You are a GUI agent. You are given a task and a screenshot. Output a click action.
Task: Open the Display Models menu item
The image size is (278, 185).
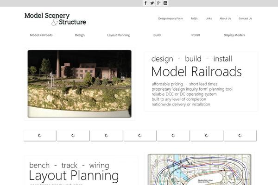click(234, 35)
